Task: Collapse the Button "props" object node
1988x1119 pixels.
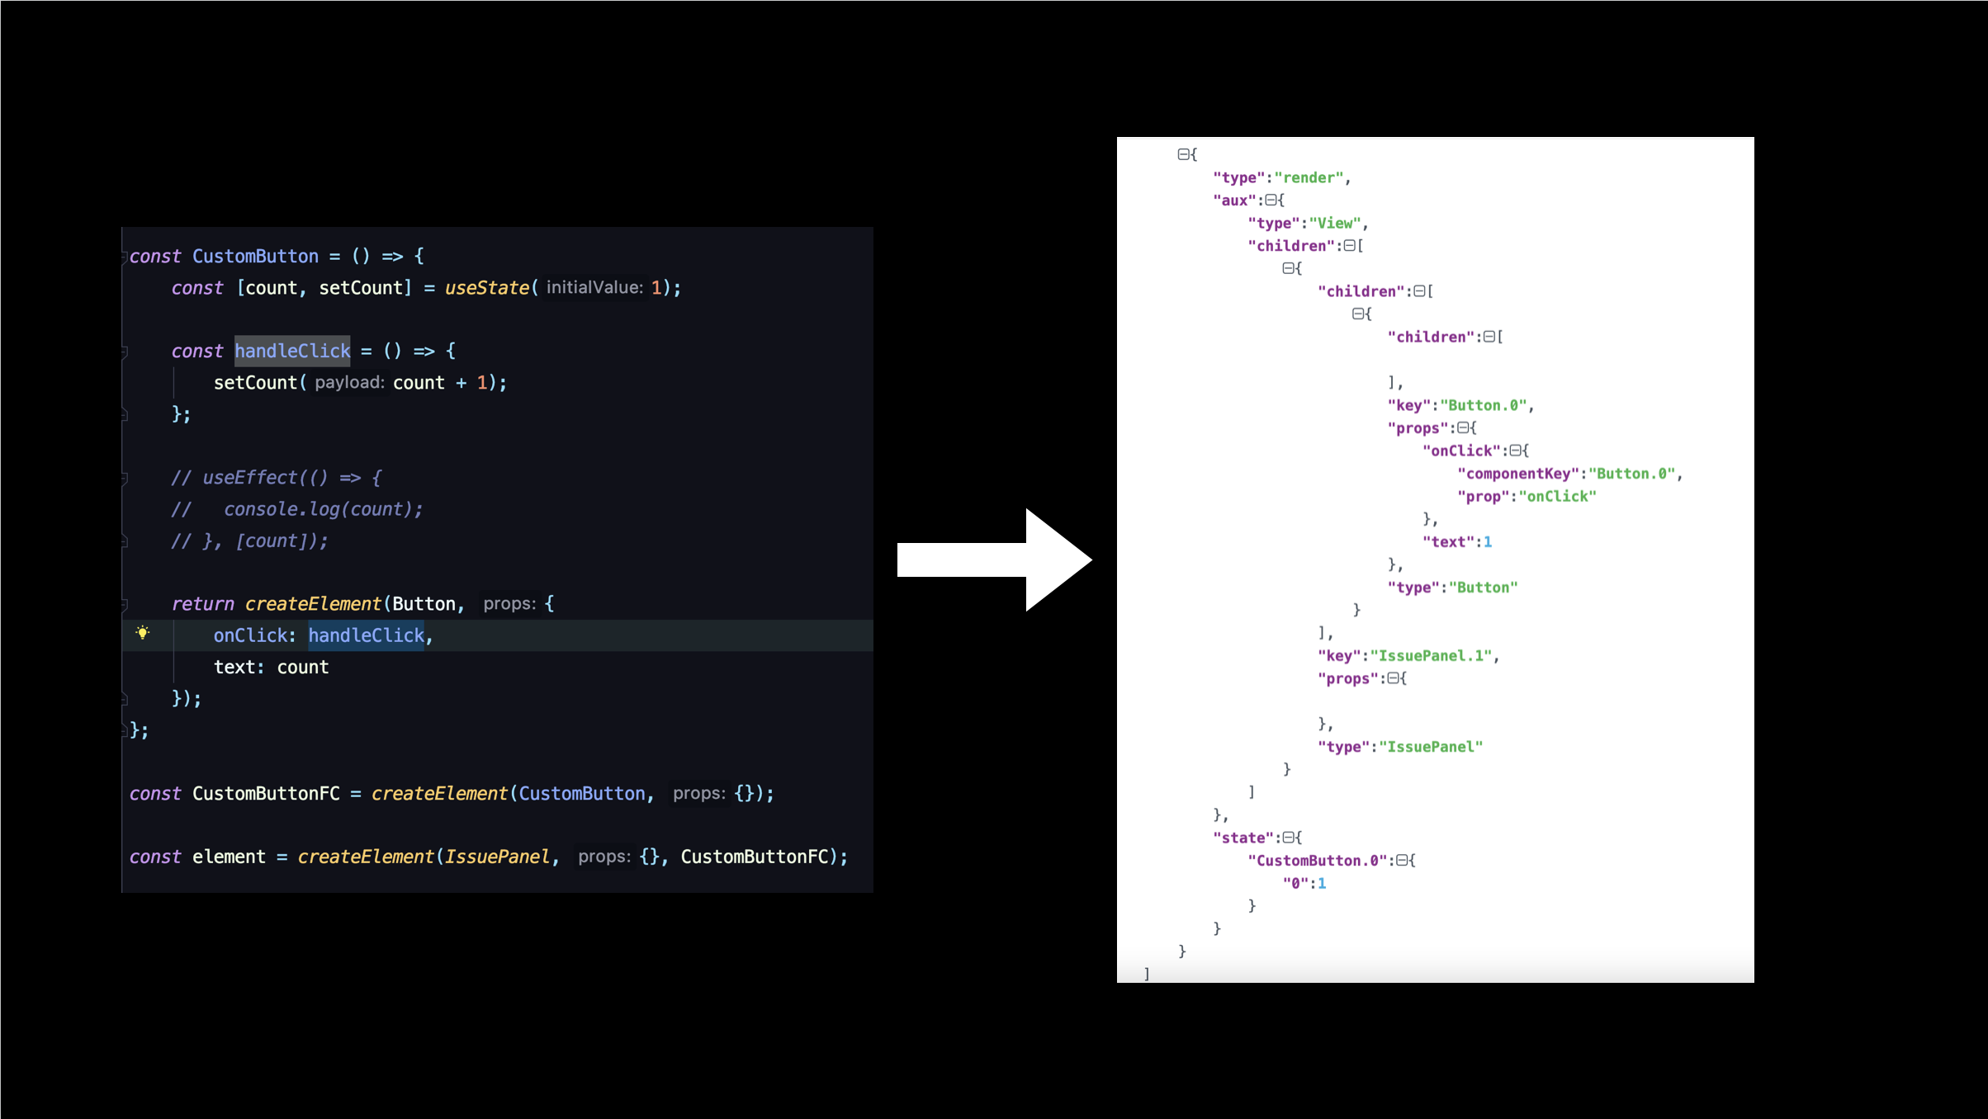Action: pyautogui.click(x=1463, y=427)
